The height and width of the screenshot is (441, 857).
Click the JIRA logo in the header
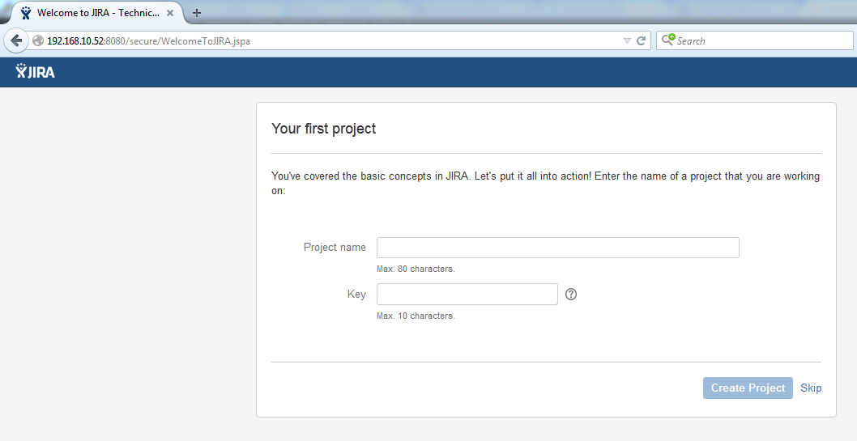point(35,71)
